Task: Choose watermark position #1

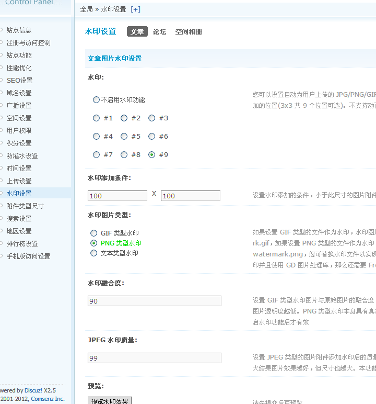Action: coord(96,118)
